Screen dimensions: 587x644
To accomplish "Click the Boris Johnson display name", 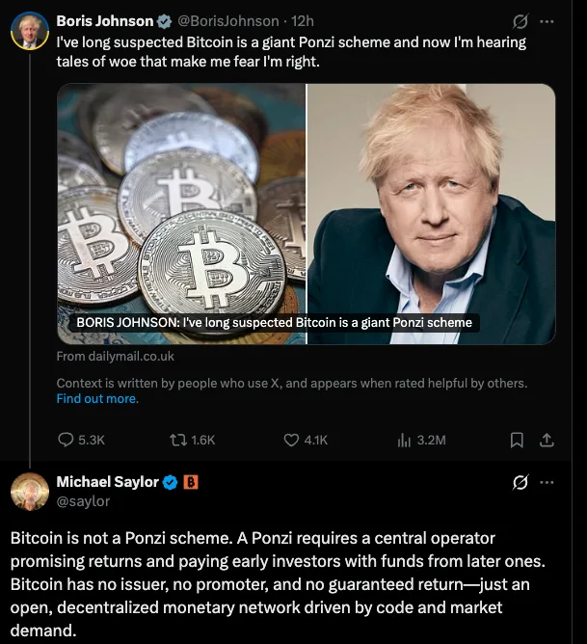I will pos(104,21).
